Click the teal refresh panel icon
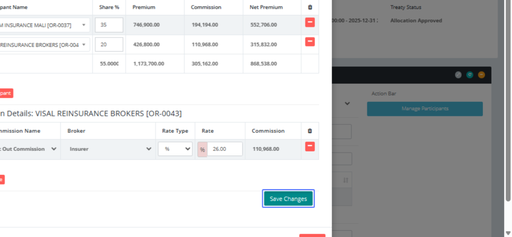Viewport: 512px width, 237px height. [x=470, y=75]
